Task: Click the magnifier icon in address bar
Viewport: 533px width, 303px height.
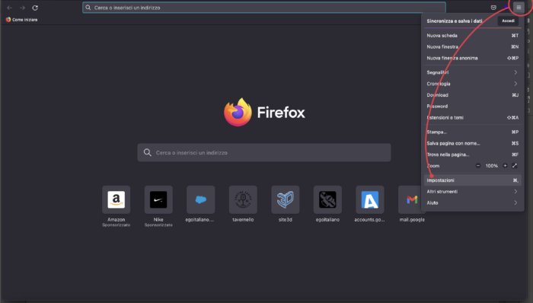Action: pos(88,8)
